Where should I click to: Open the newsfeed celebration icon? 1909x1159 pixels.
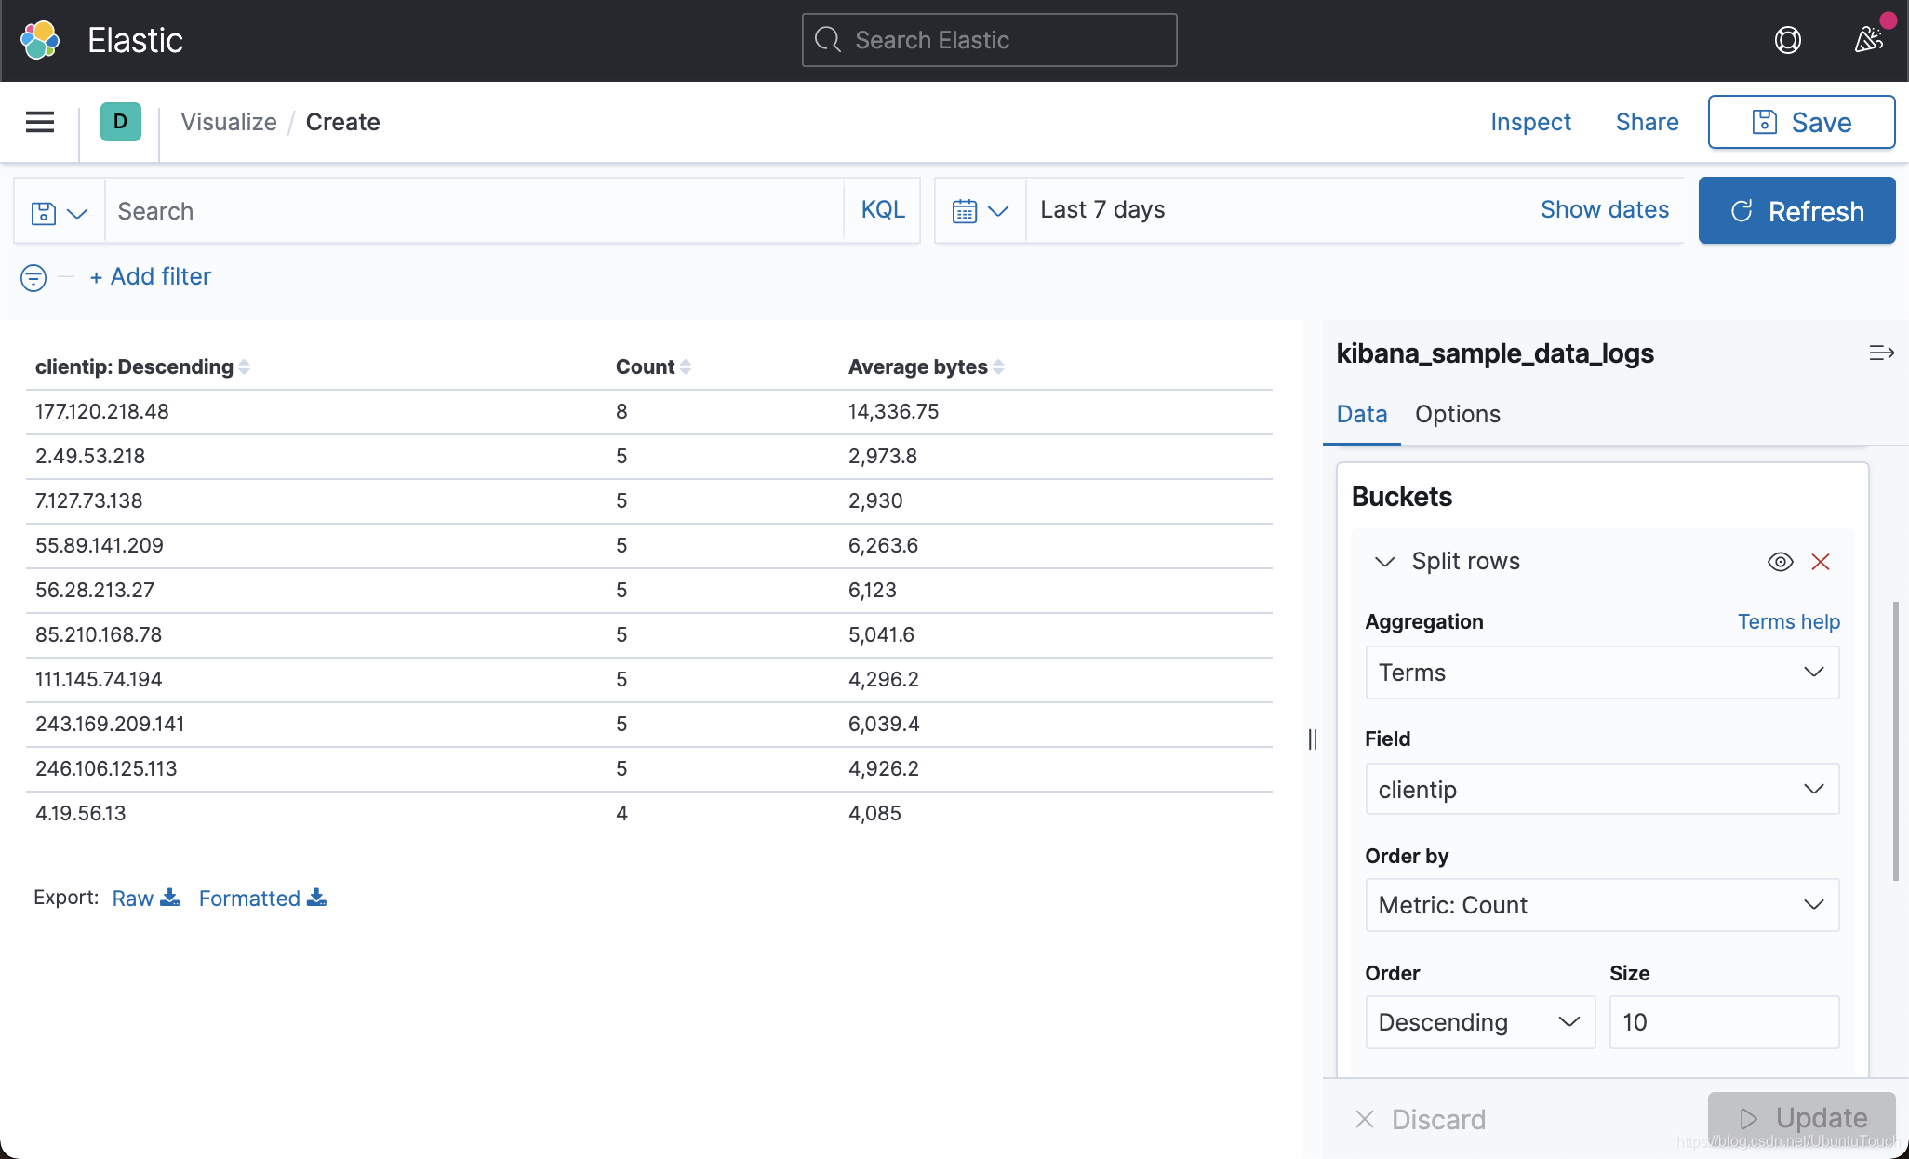1868,40
